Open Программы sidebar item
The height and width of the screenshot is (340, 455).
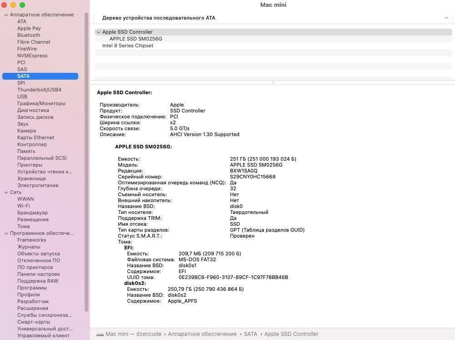pyautogui.click(x=32, y=288)
